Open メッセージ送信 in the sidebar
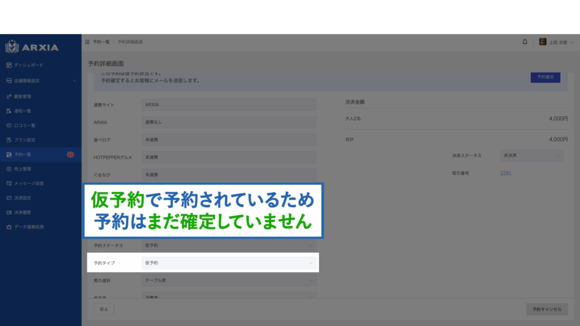 [x=28, y=183]
